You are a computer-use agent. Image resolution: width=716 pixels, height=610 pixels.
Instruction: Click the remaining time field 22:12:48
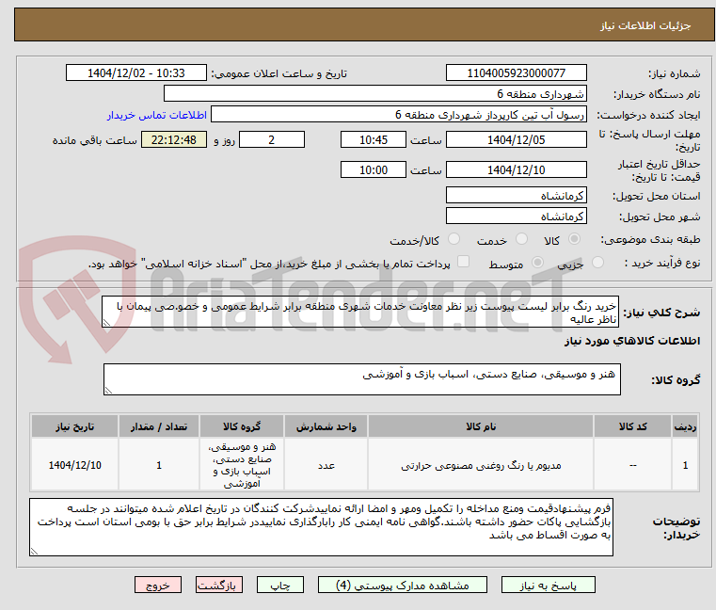tap(174, 139)
